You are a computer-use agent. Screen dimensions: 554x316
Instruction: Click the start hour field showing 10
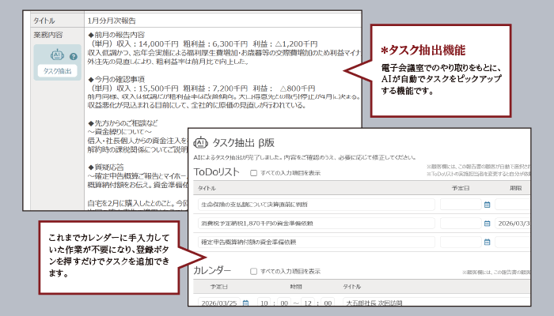(x=264, y=303)
